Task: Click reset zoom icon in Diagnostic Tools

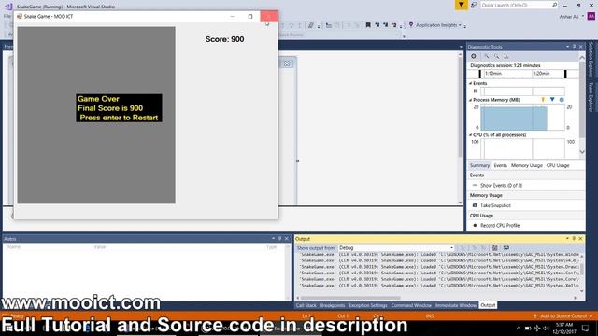Action: (506, 56)
